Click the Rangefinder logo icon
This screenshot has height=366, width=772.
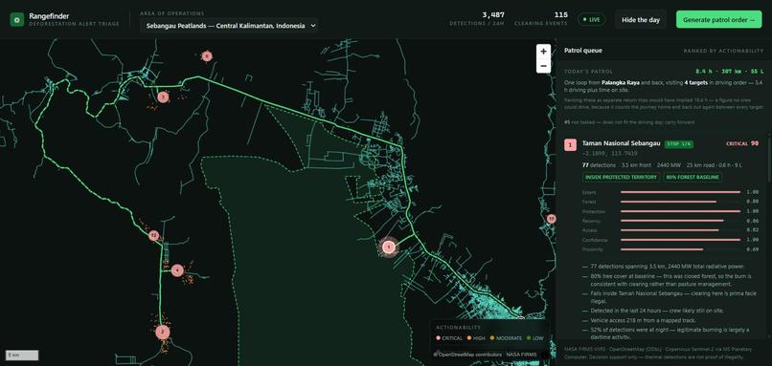[17, 20]
